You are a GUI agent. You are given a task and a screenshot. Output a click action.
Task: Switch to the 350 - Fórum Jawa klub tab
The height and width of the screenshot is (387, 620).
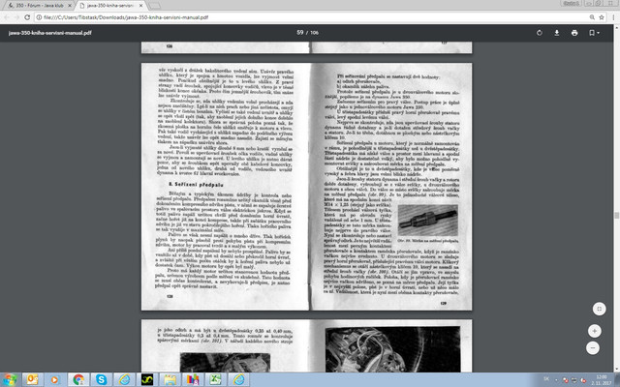pos(39,6)
